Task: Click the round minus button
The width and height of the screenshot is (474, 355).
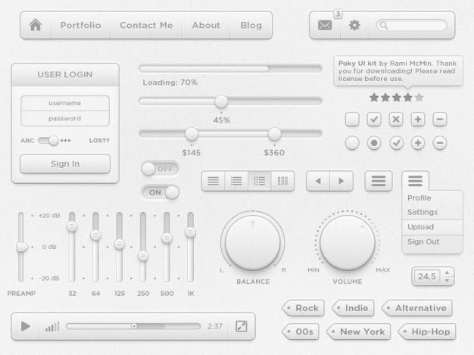Action: click(440, 142)
